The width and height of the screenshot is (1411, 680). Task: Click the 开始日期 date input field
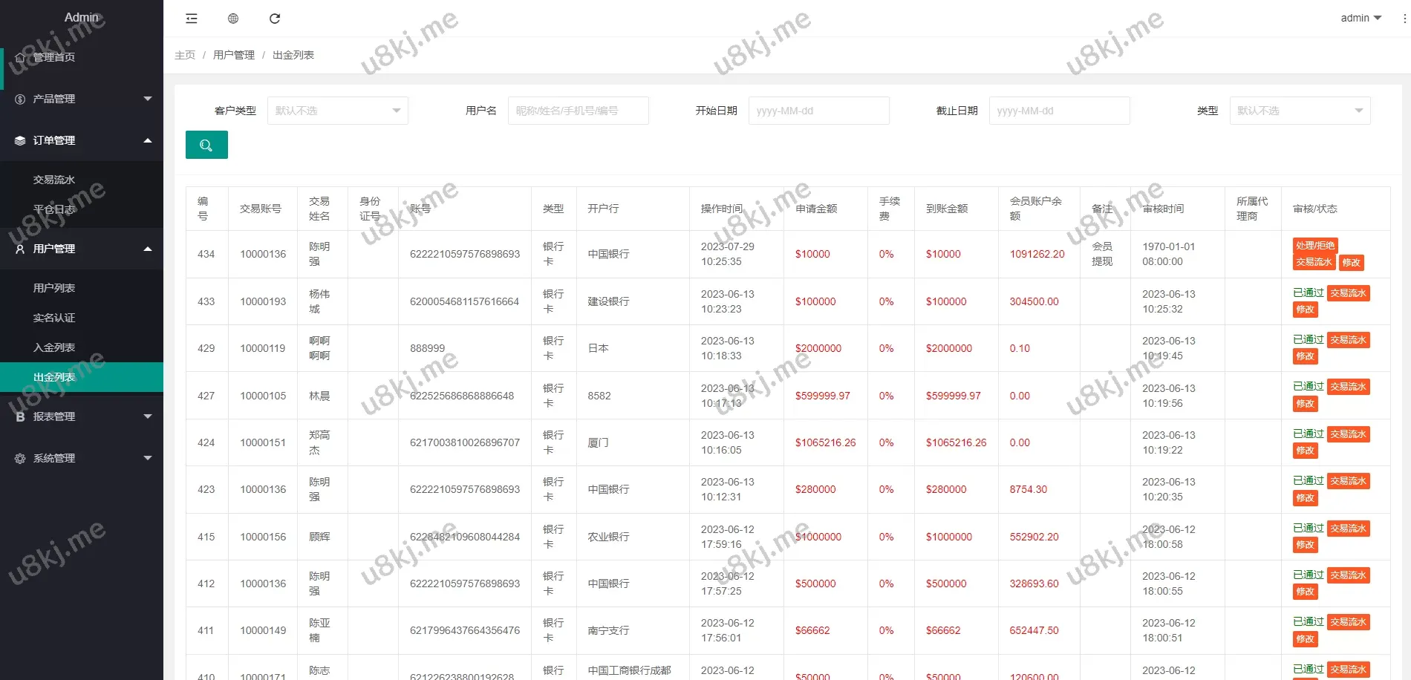click(x=818, y=111)
